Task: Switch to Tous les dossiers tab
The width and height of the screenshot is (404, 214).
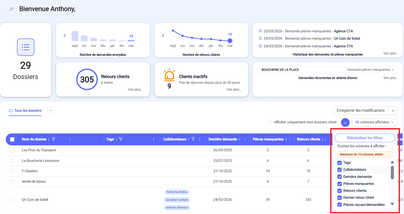Action: pos(25,111)
